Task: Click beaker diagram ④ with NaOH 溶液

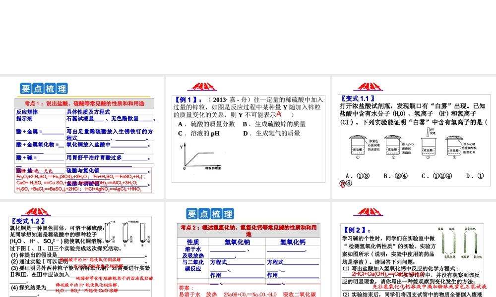Action: (461, 147)
